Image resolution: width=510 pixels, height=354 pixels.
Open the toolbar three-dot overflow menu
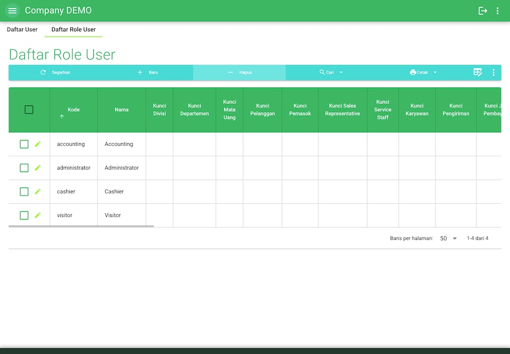coord(493,72)
